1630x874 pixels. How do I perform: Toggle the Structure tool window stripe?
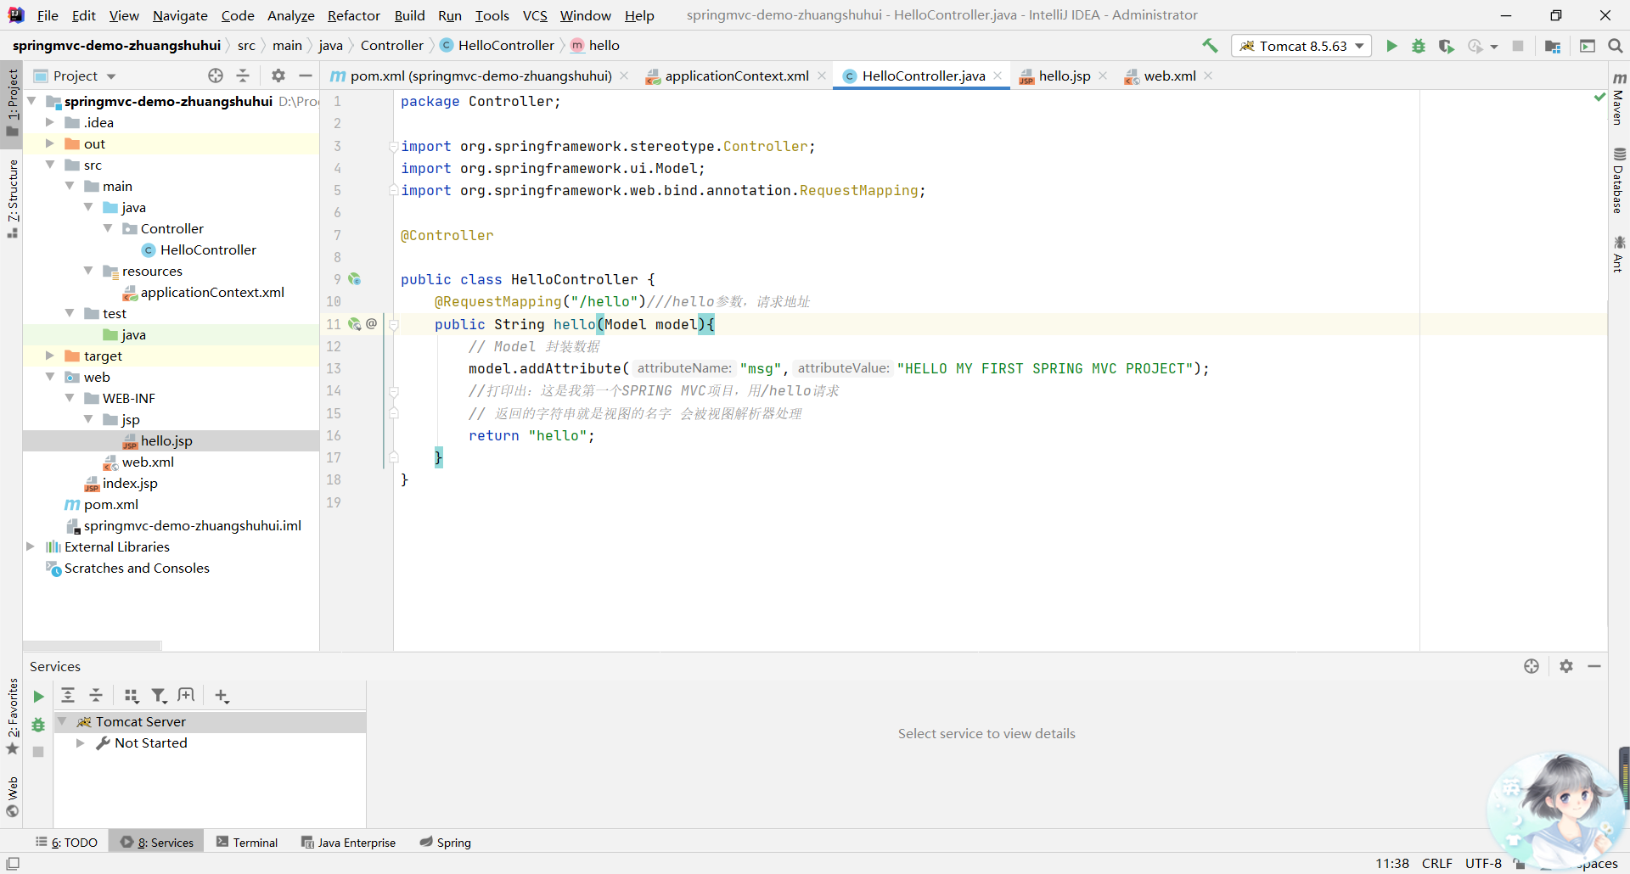coord(12,198)
